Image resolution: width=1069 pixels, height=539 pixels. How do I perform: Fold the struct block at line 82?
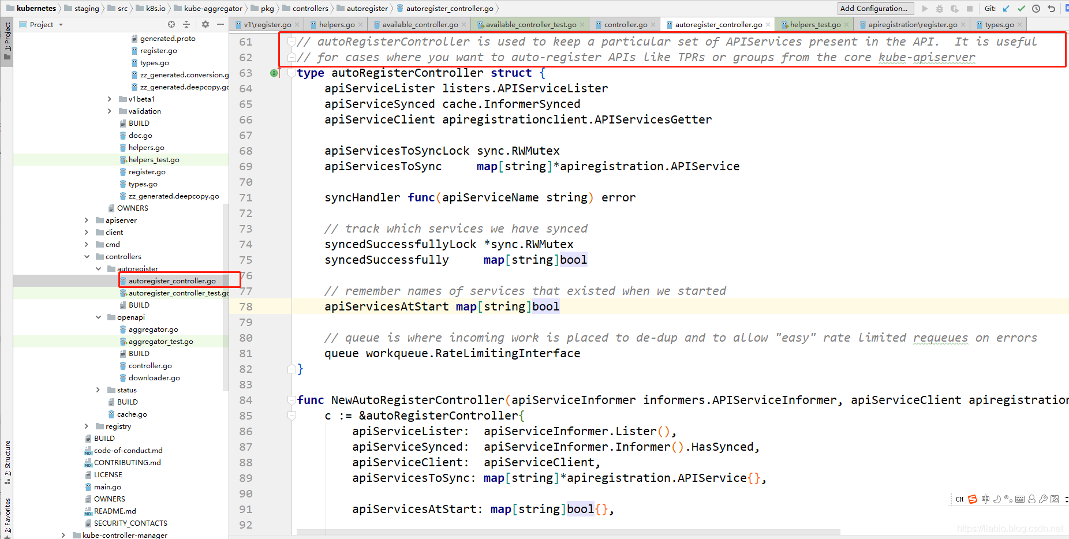tap(291, 369)
